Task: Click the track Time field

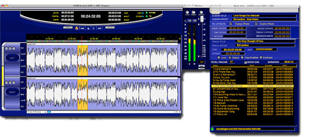Action: click(233, 49)
